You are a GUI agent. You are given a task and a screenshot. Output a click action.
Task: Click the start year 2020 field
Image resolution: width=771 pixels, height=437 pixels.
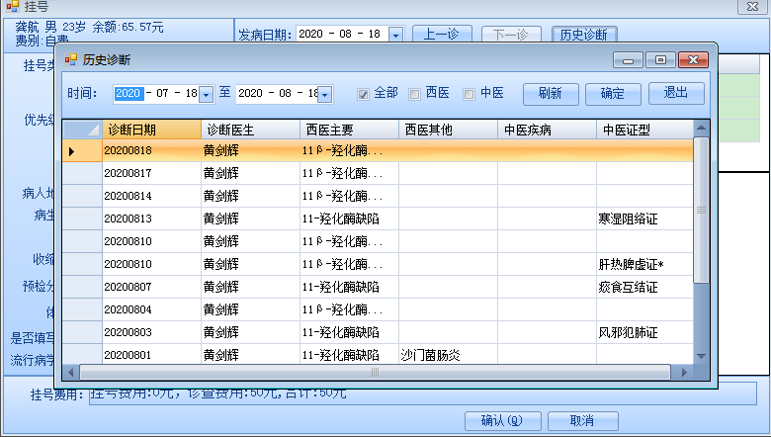point(128,93)
